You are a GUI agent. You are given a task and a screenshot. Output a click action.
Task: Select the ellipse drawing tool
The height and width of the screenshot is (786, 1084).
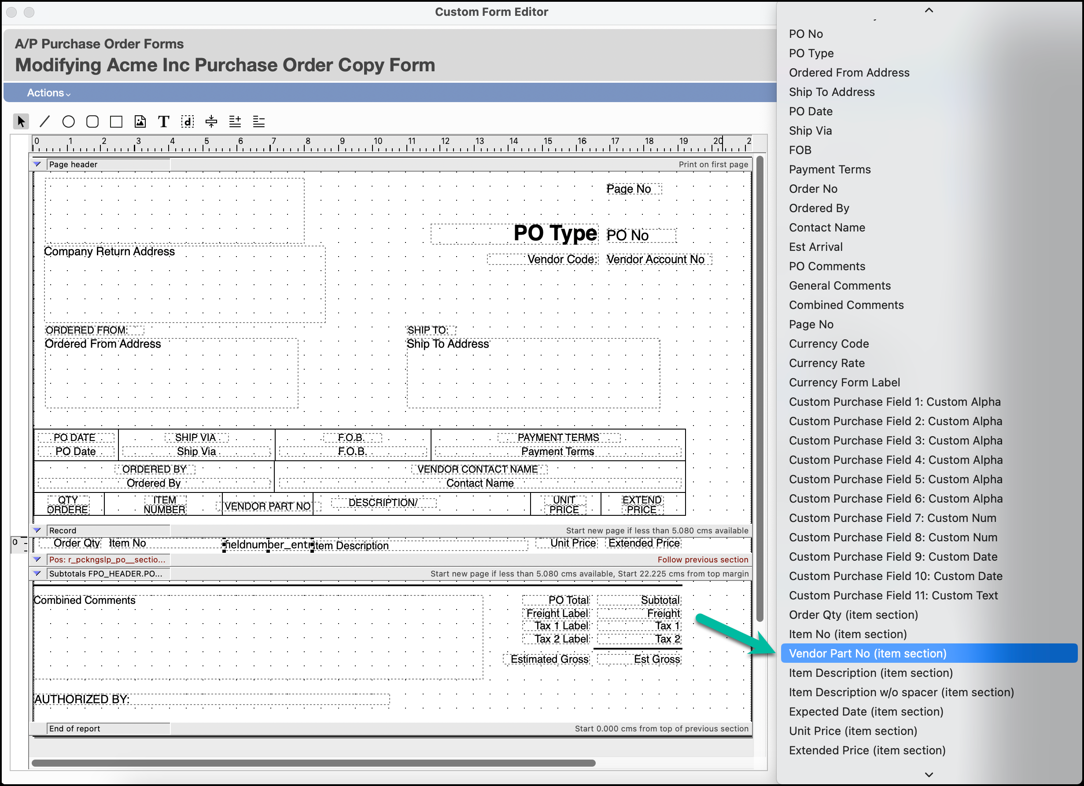point(68,121)
